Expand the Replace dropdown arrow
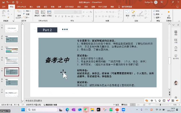The width and height of the screenshot is (181, 113). click(162, 14)
